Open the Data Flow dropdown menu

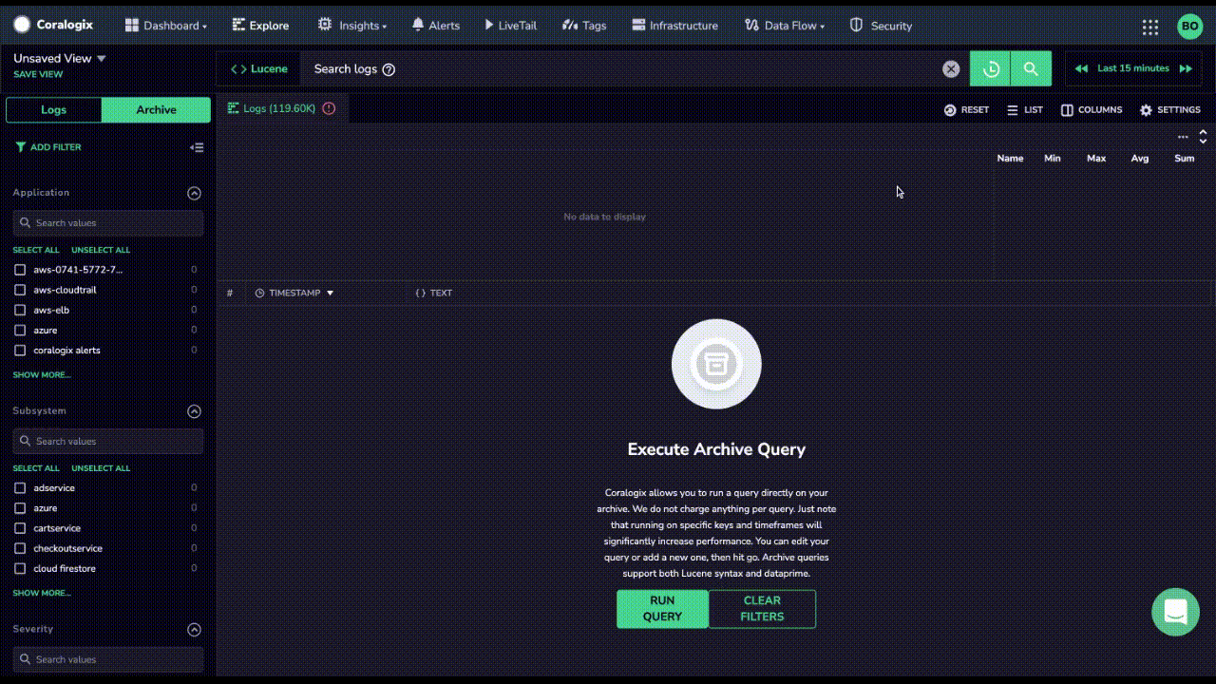pos(785,26)
